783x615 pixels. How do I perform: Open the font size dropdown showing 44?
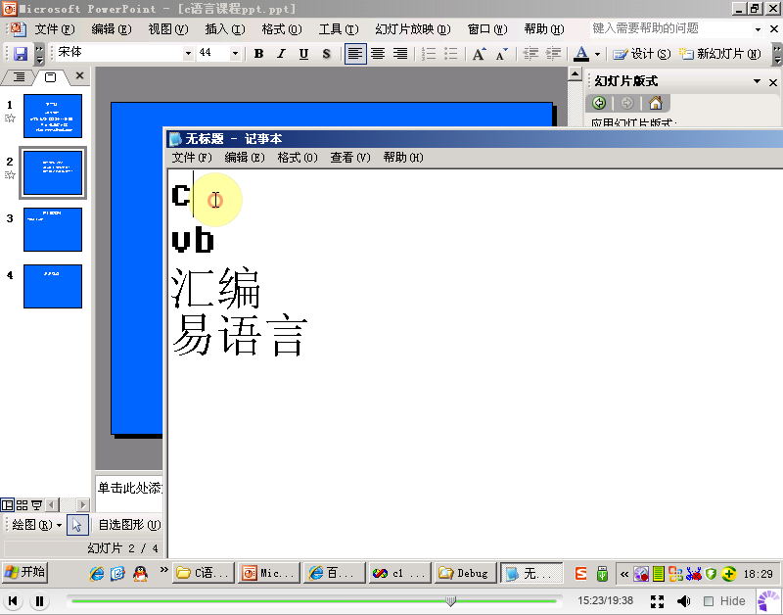[x=235, y=53]
